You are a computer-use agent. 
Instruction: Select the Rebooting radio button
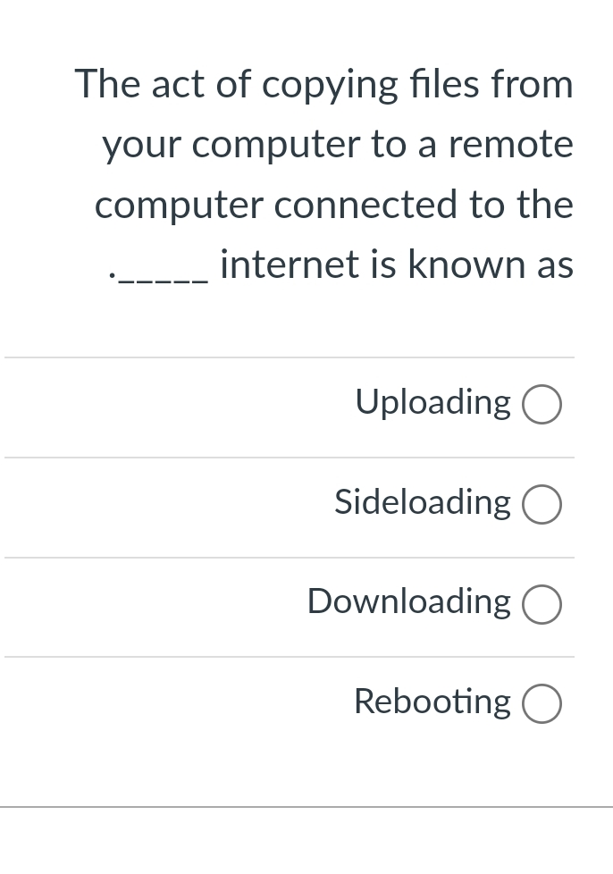click(x=542, y=703)
